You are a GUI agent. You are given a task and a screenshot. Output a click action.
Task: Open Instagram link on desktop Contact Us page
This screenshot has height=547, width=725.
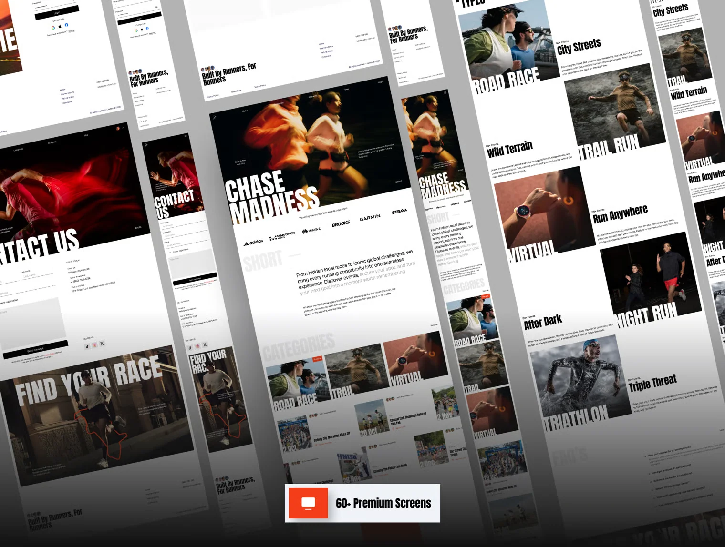[x=94, y=345]
